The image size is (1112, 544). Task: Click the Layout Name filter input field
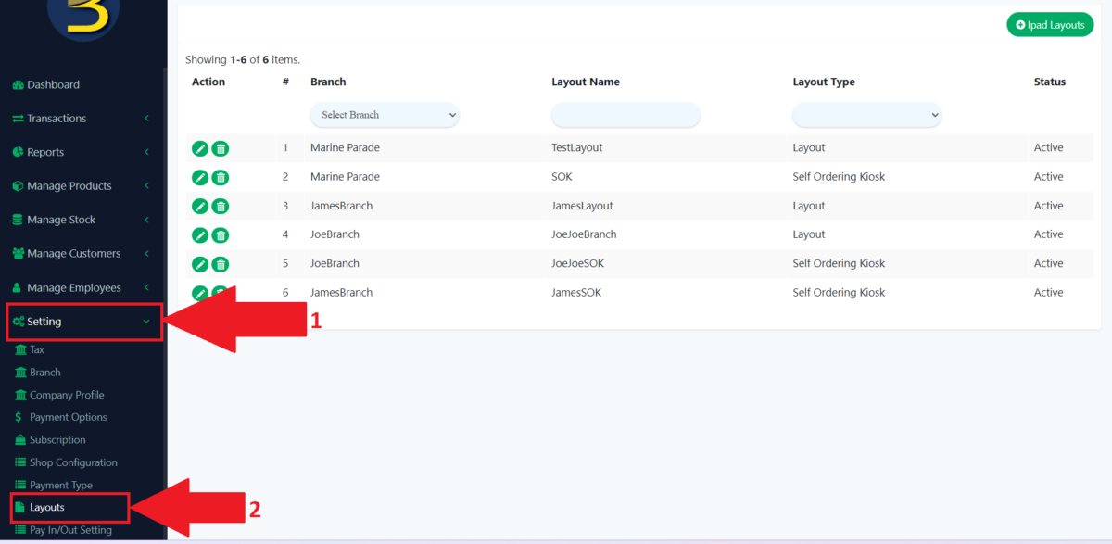click(625, 114)
